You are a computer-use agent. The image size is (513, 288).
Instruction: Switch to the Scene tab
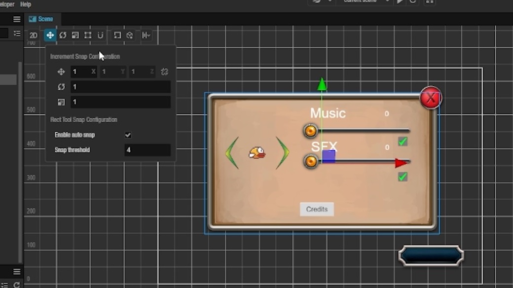point(42,19)
